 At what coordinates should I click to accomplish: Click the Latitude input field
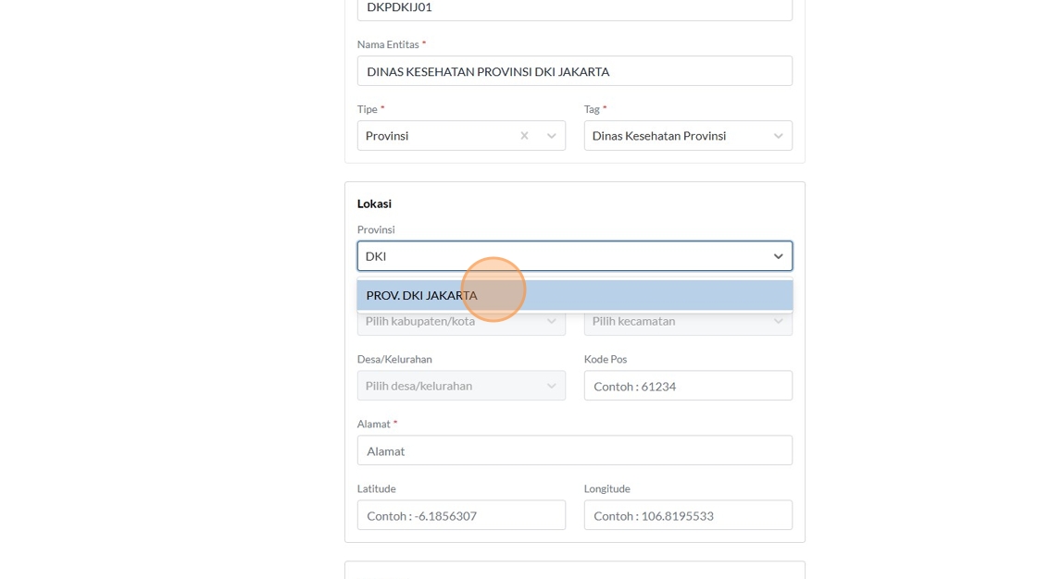tap(461, 515)
